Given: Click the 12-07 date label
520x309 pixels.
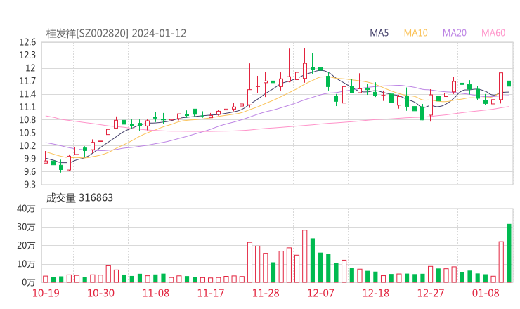Looking at the screenshot, I should click(x=320, y=293).
